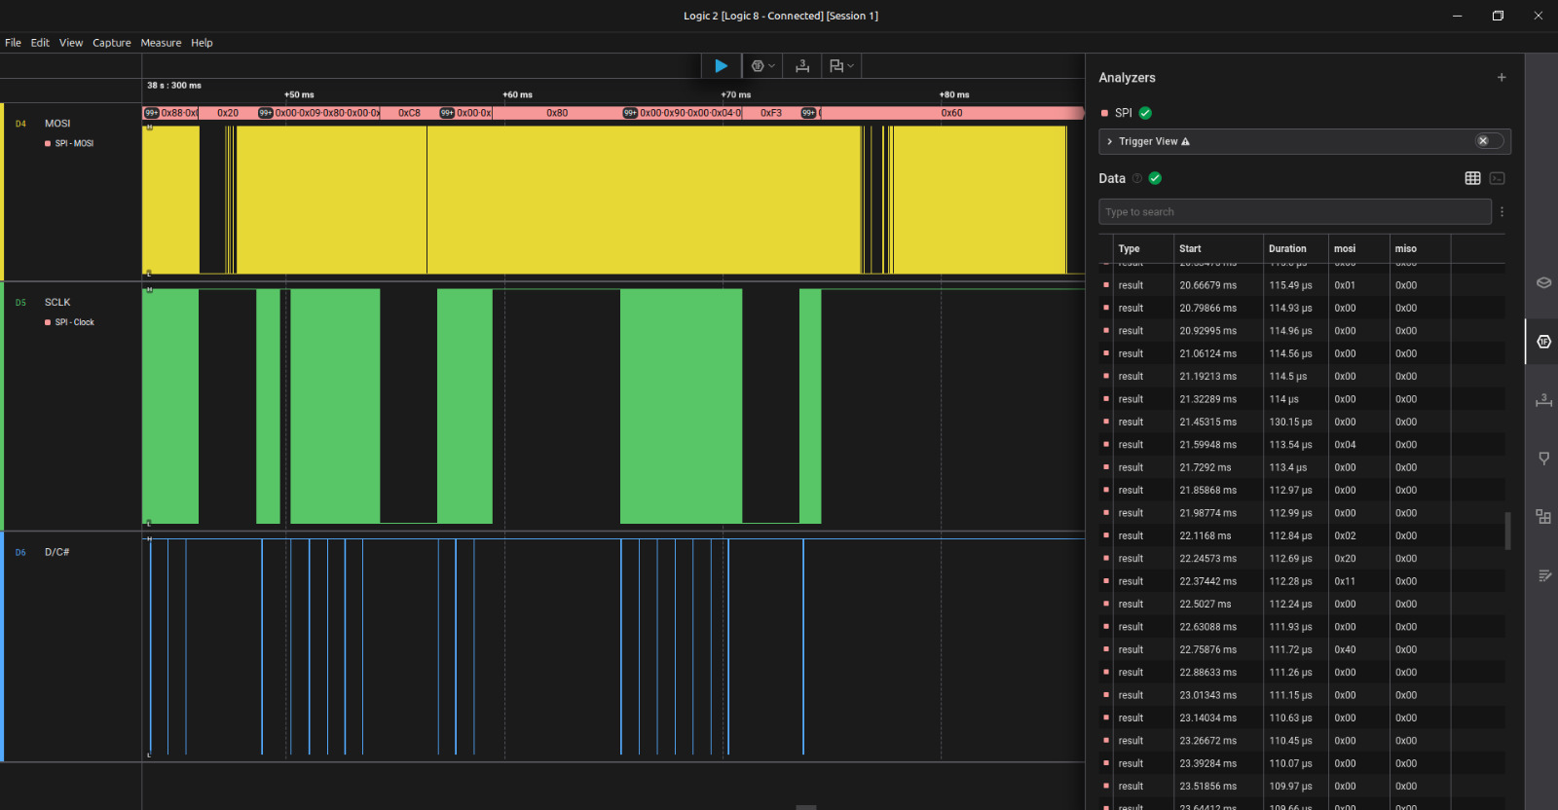Open Data help question mark icon

[x=1136, y=178]
